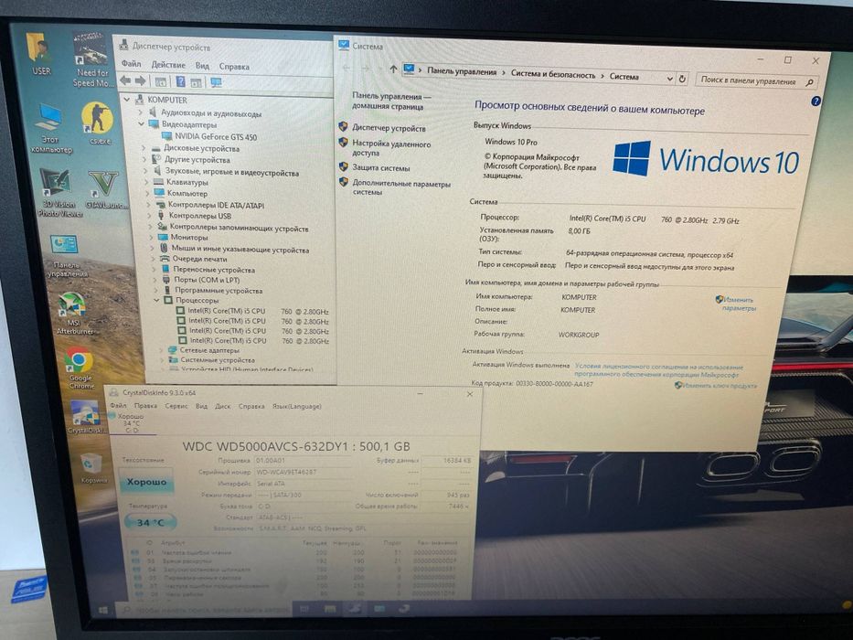Expand the Сетевые адаптеры node
Screen dimensions: 853x640
click(161, 350)
